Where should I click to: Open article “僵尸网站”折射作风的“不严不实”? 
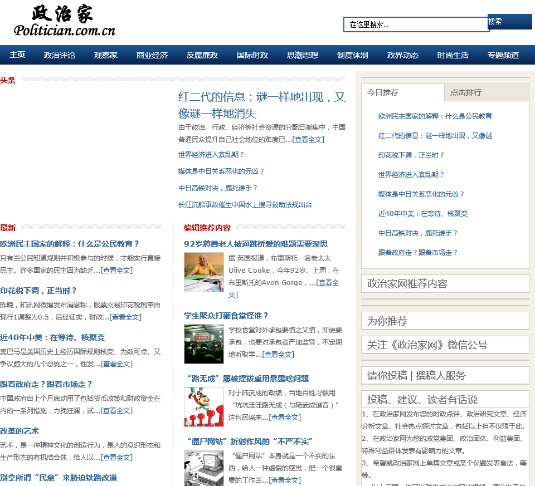click(249, 441)
